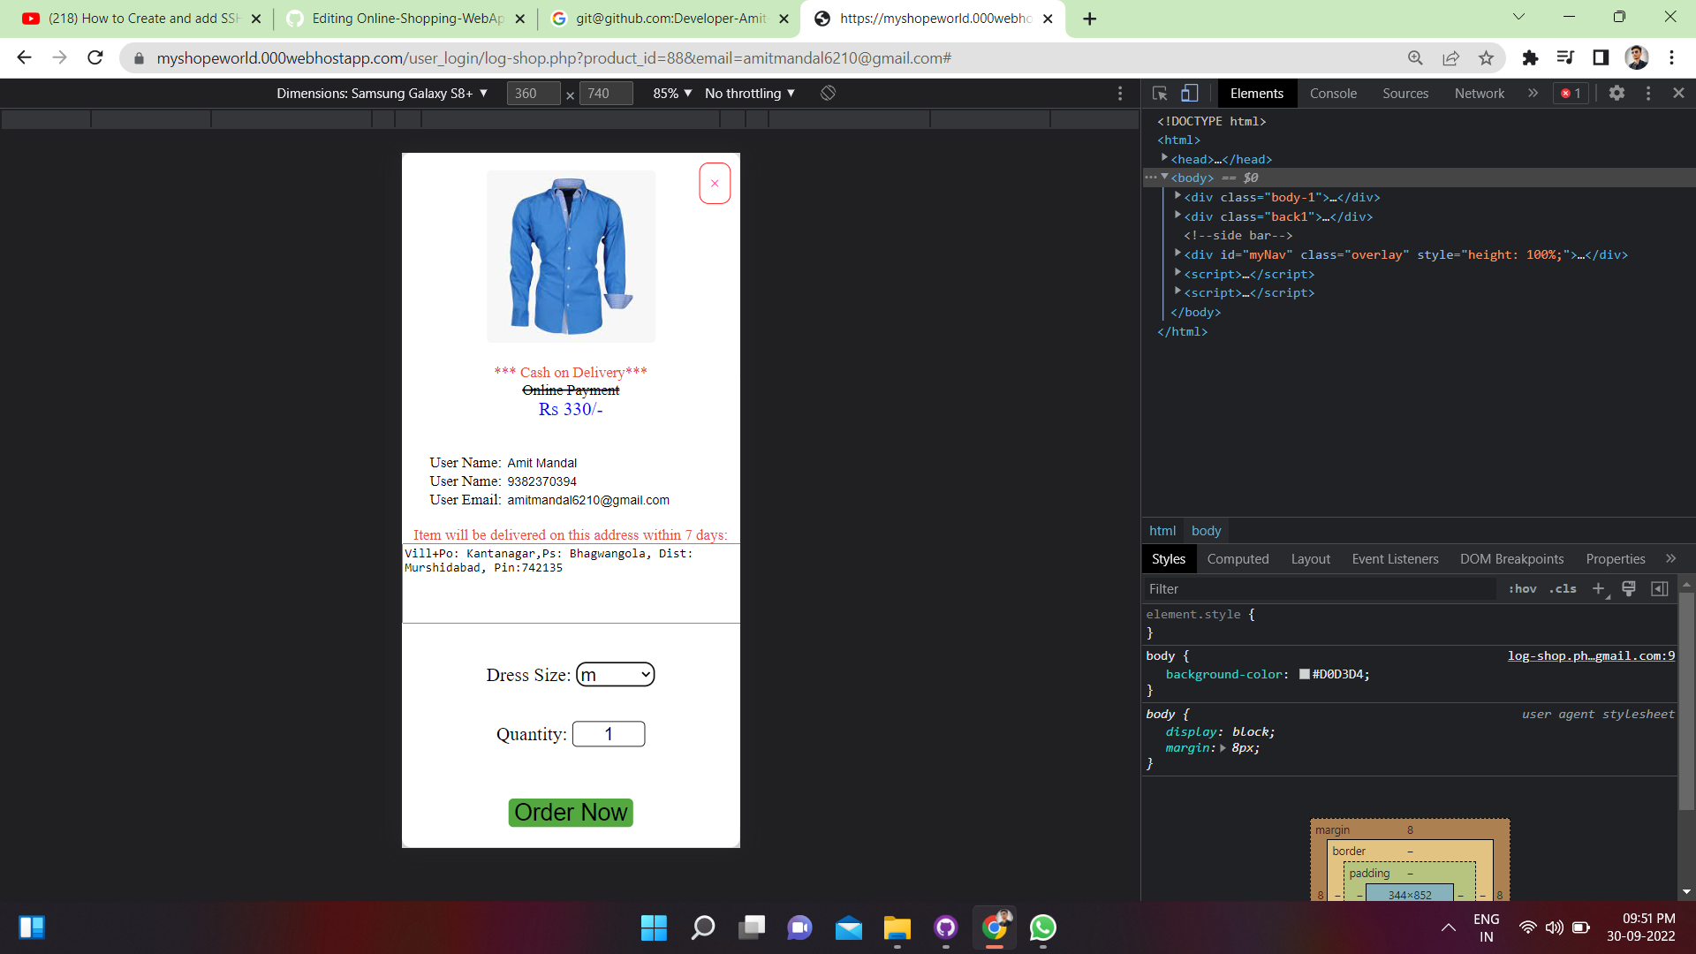Open the log-shop.php stylesheet link

(1590, 655)
